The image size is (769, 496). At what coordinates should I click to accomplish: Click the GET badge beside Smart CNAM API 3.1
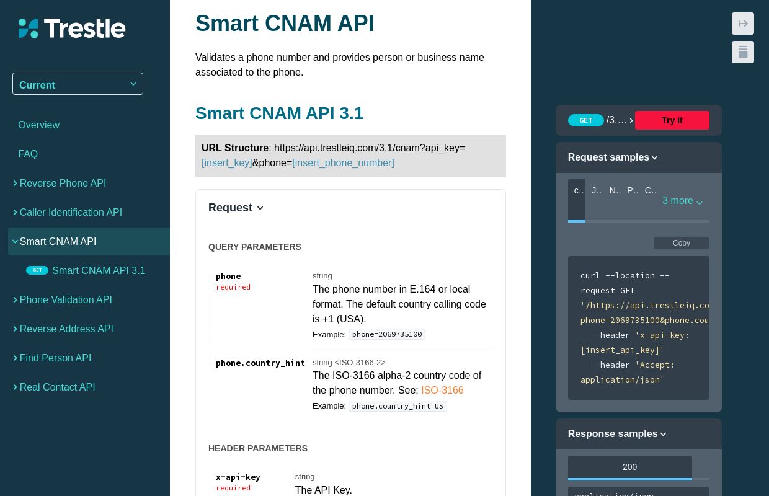pyautogui.click(x=37, y=270)
